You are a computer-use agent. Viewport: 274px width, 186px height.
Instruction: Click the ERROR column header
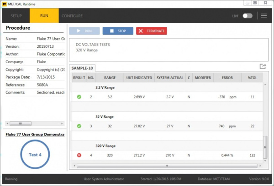(227, 78)
